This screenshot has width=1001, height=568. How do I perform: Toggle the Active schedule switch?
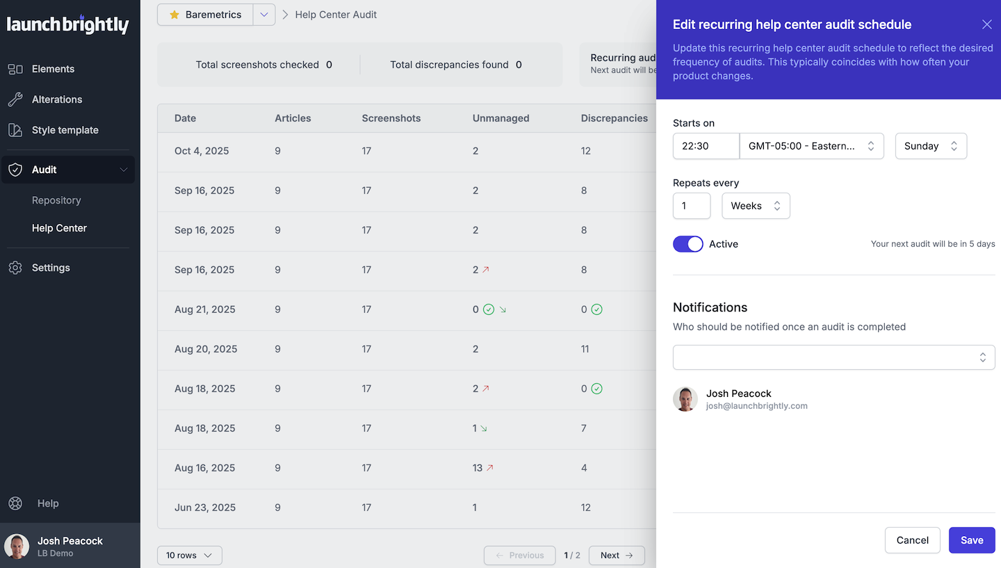[x=687, y=244]
